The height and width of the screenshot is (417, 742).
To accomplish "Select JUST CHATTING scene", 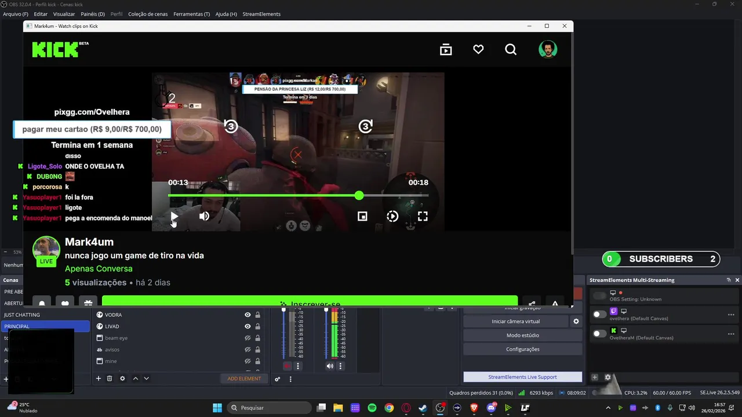I will 45,314.
